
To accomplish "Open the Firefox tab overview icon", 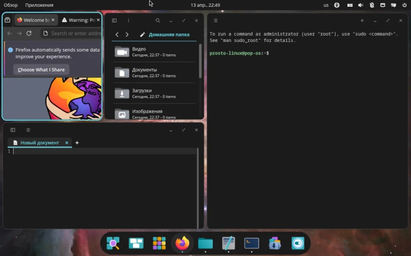I will tap(7, 20).
